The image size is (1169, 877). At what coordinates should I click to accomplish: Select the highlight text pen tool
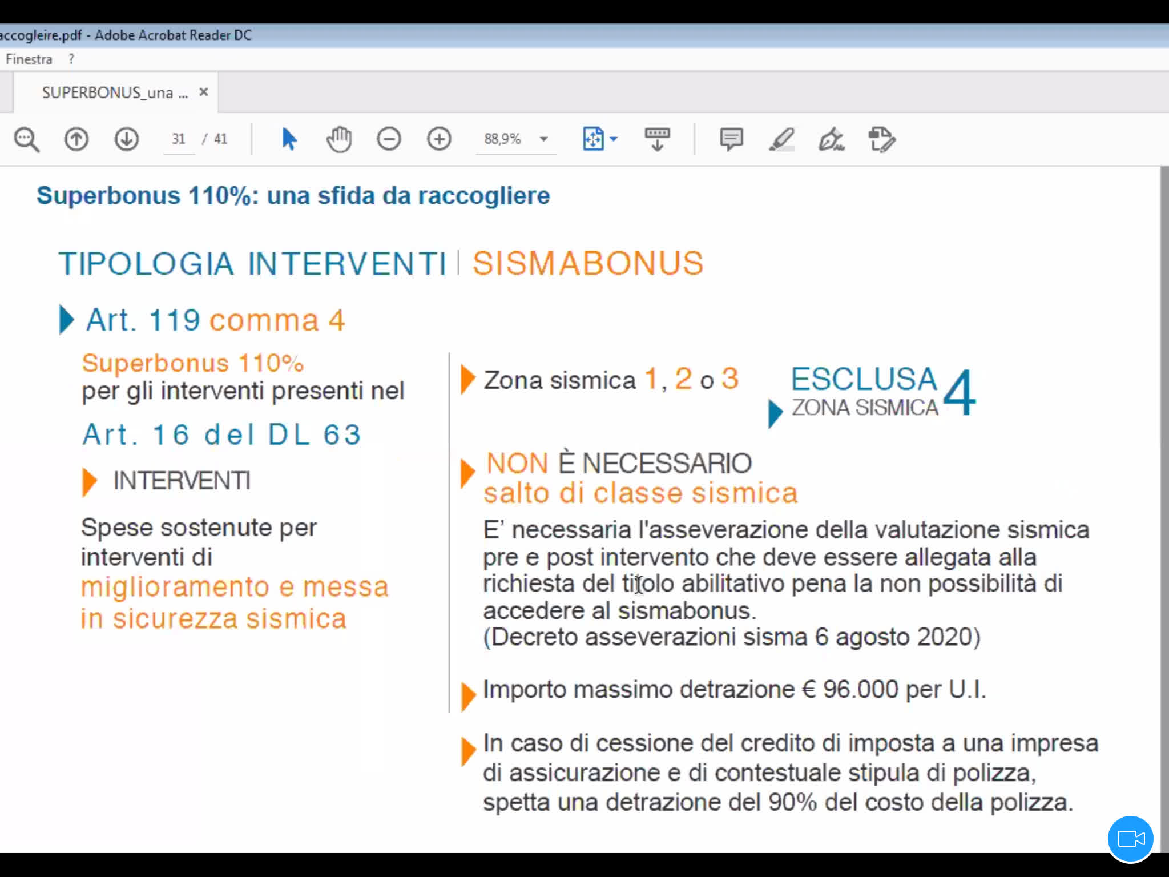pos(781,139)
